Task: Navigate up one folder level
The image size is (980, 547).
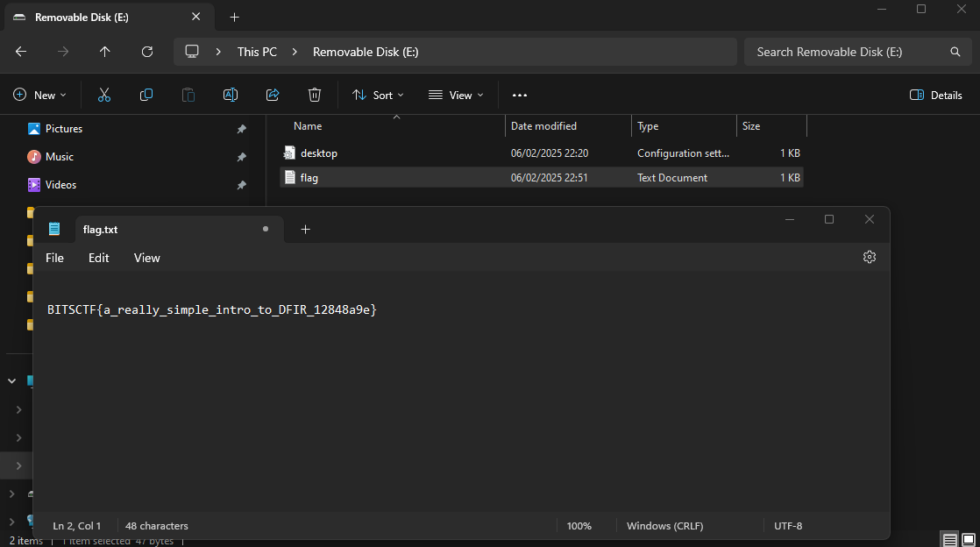Action: click(105, 52)
